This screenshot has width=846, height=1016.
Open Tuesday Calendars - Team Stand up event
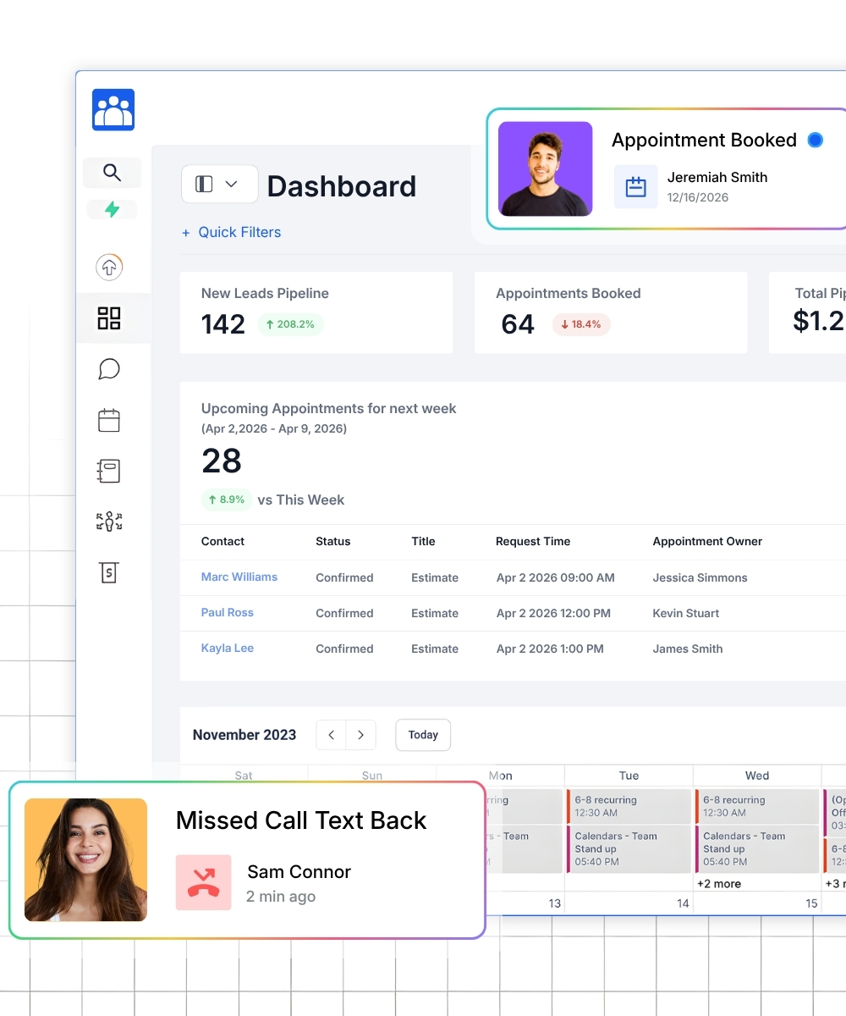[629, 849]
